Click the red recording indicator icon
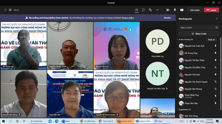The height and width of the screenshot is (124, 222). tap(10, 10)
